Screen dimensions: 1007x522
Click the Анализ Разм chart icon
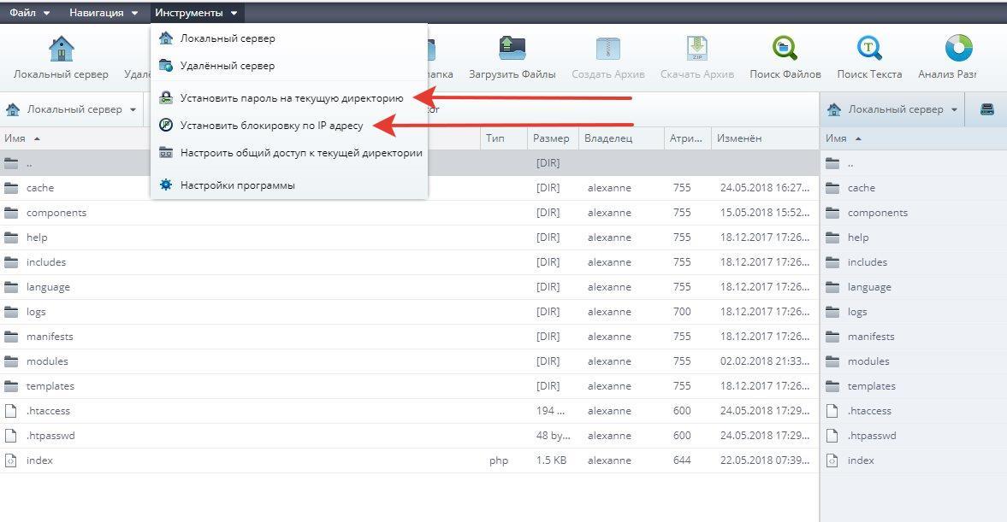[959, 49]
